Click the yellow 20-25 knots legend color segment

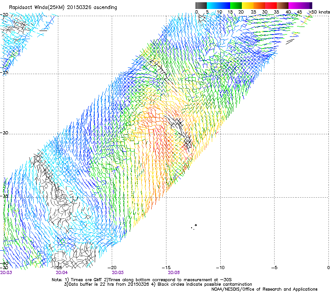248,5
